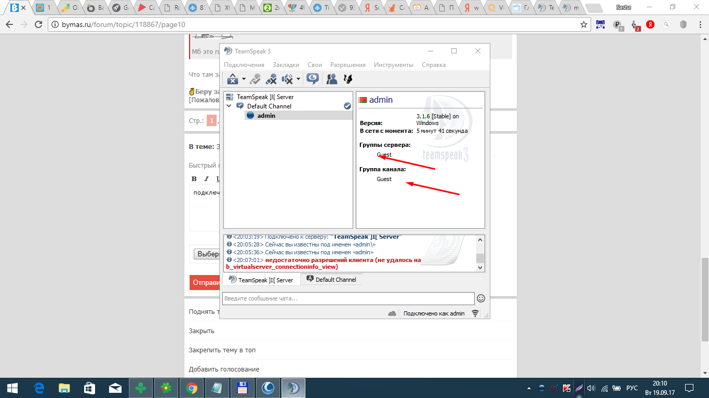Collapse the Default Channel tree node
The height and width of the screenshot is (398, 709).
point(229,106)
